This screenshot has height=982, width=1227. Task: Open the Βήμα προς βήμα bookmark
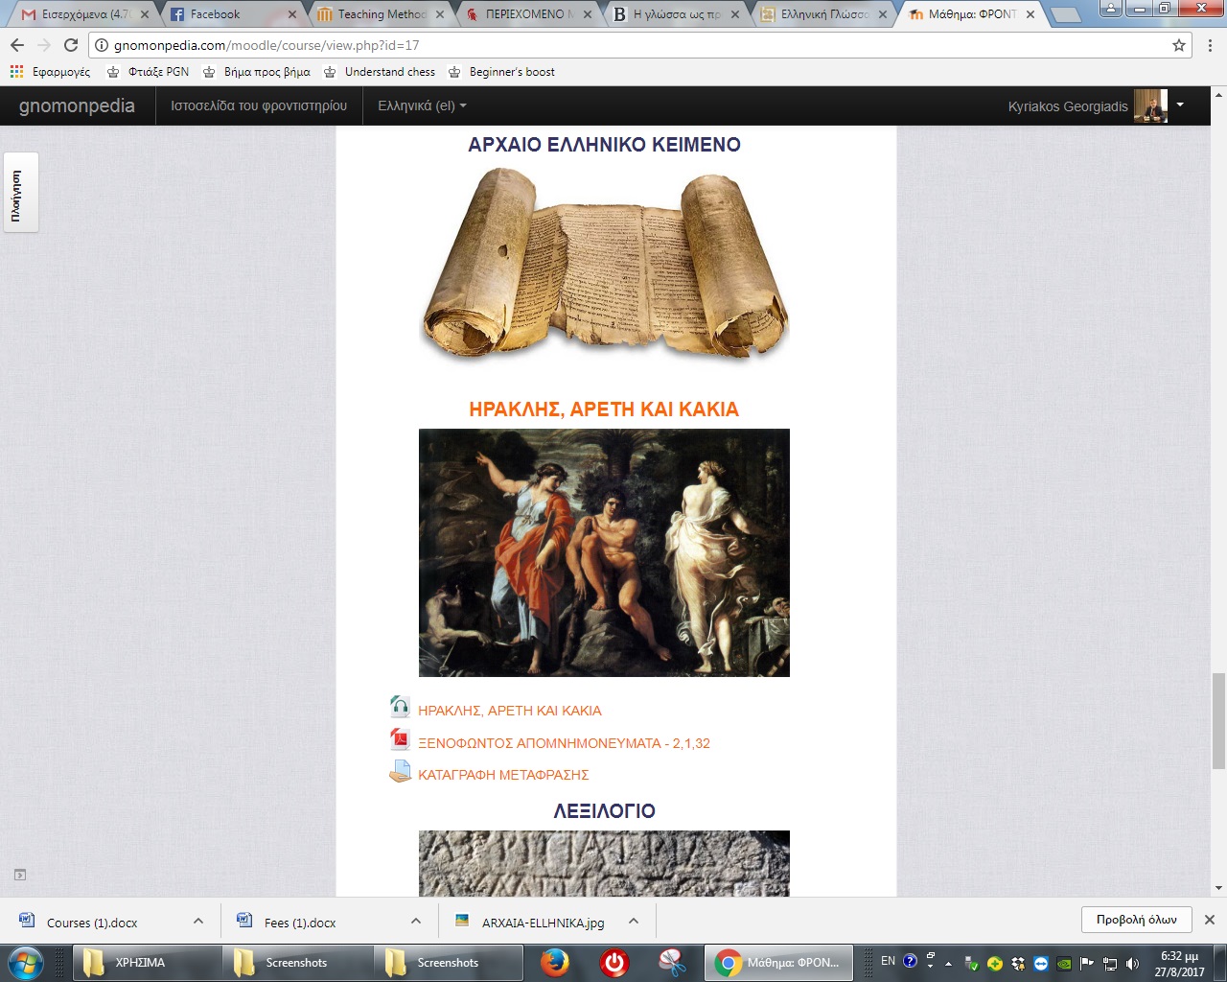pos(257,72)
